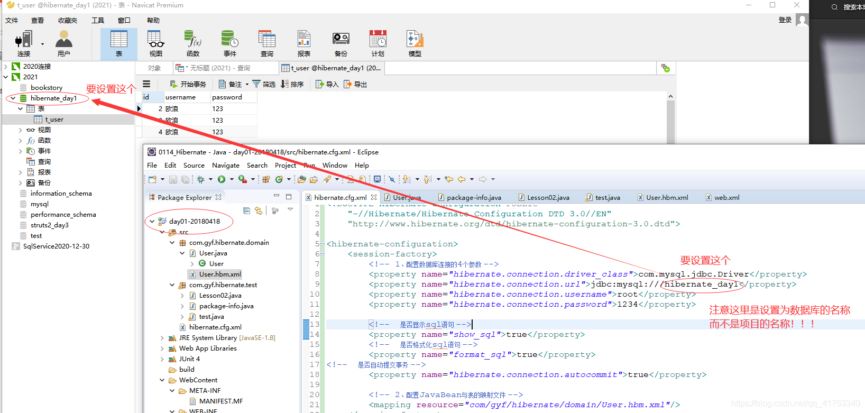Click the Next Annotation icon in Eclipse
The height and width of the screenshot is (413, 865).
point(406,179)
